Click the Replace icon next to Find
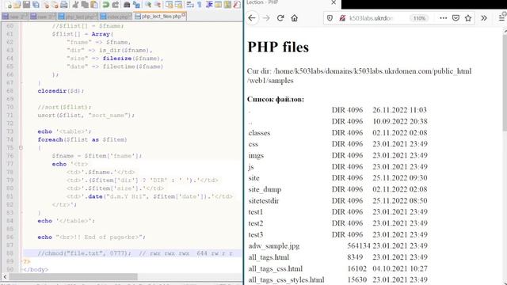 point(136,5)
